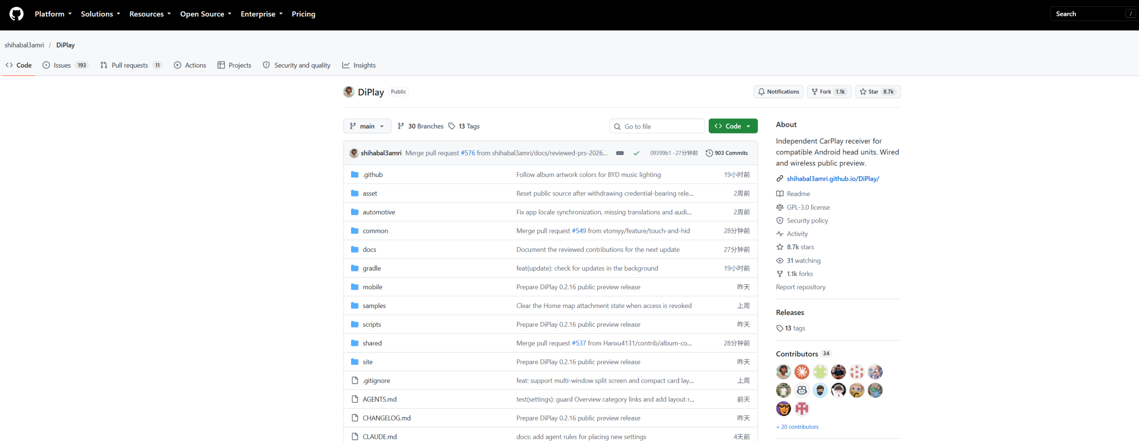Open the Pricing page
1139x442 pixels.
click(x=303, y=14)
